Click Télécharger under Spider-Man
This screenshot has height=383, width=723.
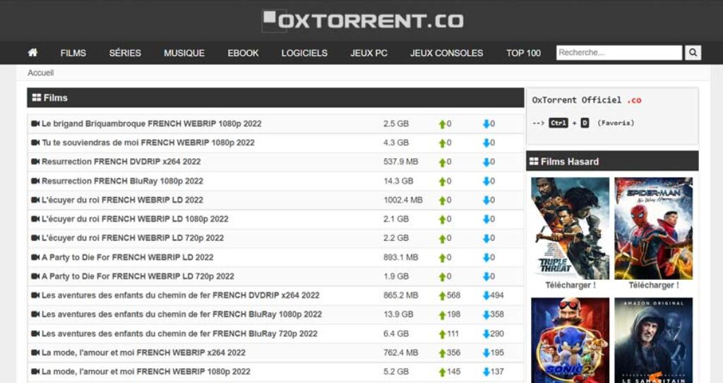(x=654, y=285)
